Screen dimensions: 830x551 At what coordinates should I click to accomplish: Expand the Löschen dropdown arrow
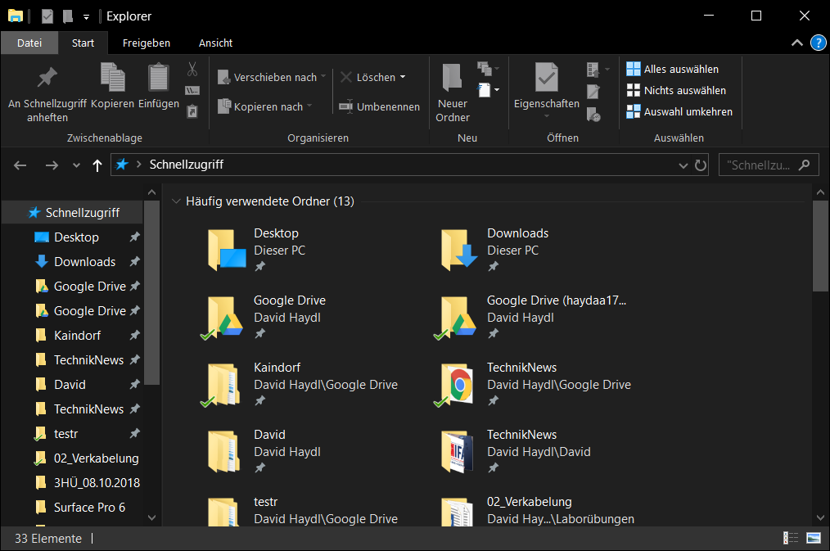pos(403,77)
